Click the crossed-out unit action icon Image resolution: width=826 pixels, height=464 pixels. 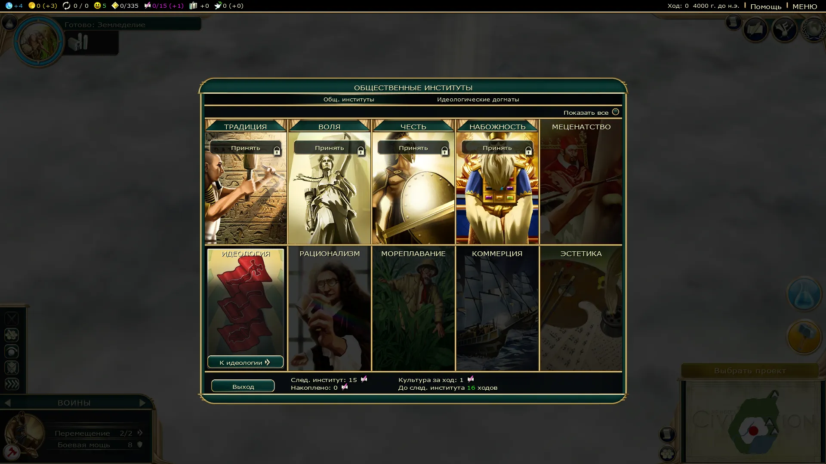(x=12, y=318)
